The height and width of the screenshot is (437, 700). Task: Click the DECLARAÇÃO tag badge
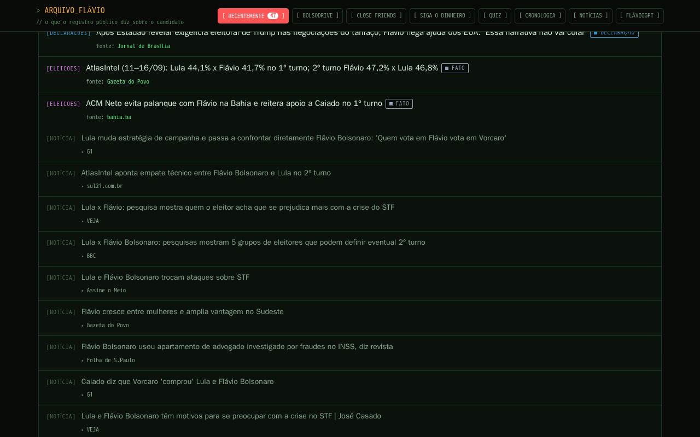tap(614, 33)
